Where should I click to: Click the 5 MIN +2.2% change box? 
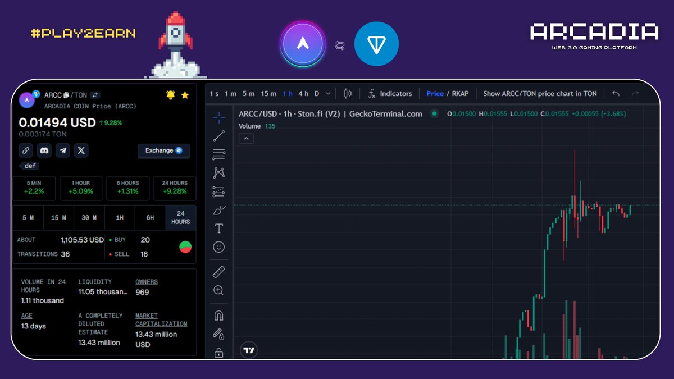(x=34, y=188)
